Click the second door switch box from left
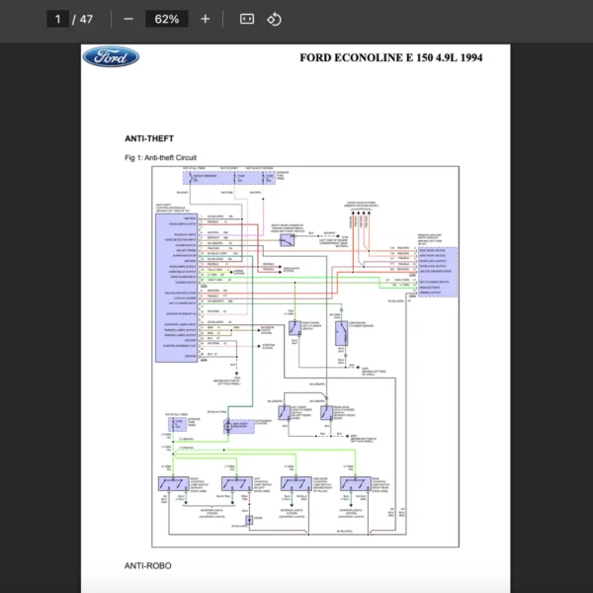This screenshot has width=593, height=593. click(x=237, y=483)
